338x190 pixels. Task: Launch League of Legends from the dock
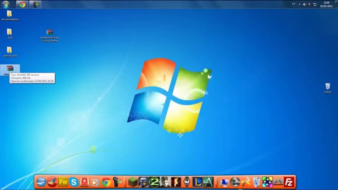(198, 182)
